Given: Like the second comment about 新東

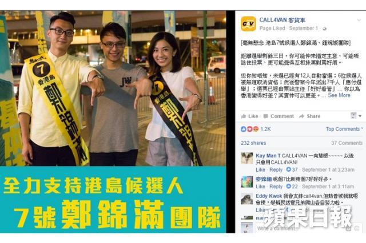Looking at the screenshot, I should (260, 187).
